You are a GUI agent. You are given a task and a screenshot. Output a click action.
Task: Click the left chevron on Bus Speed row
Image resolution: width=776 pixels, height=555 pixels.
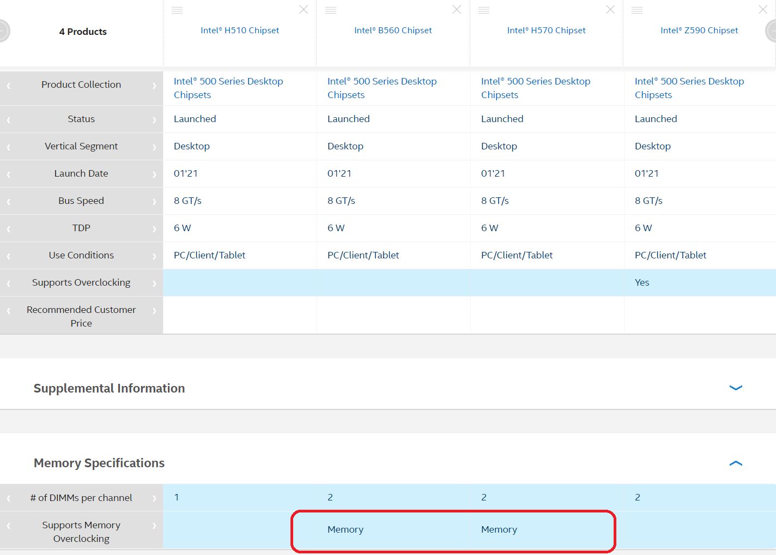[9, 202]
